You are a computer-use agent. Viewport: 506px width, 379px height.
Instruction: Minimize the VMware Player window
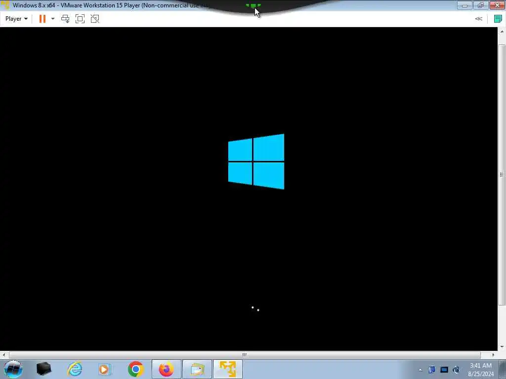464,5
